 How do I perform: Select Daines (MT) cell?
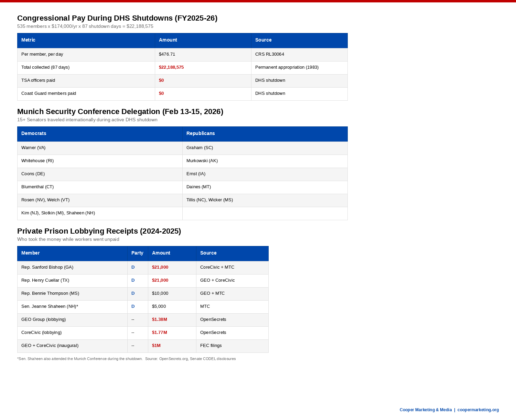(x=265, y=187)
